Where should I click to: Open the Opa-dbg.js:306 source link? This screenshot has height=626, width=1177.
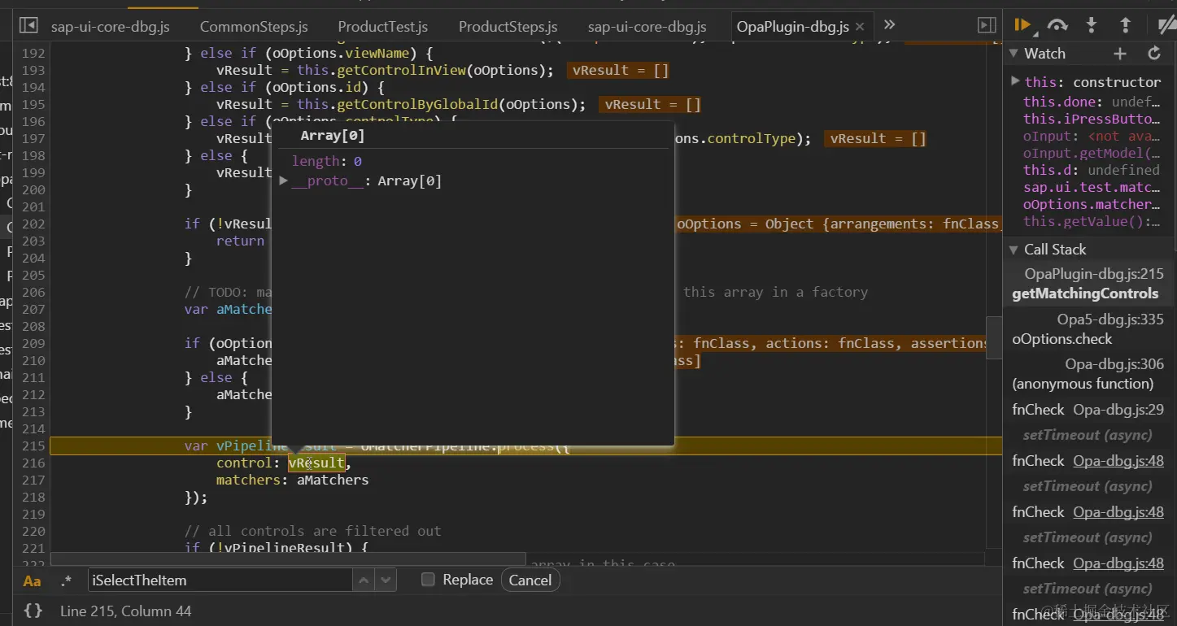coord(1114,364)
